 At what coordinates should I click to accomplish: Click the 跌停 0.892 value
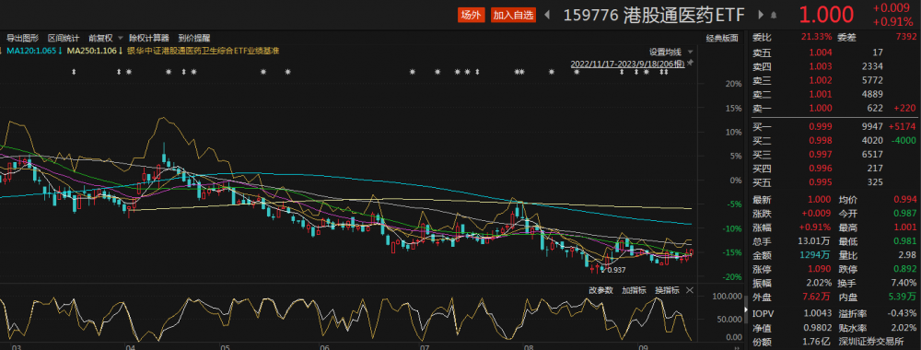pyautogui.click(x=905, y=269)
